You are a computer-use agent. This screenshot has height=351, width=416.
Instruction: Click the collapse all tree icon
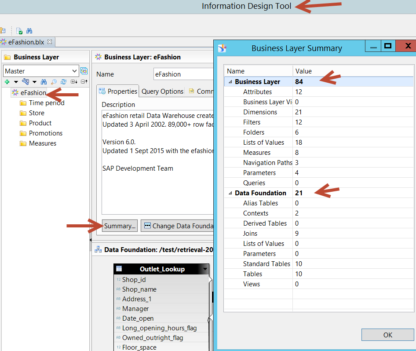click(84, 82)
